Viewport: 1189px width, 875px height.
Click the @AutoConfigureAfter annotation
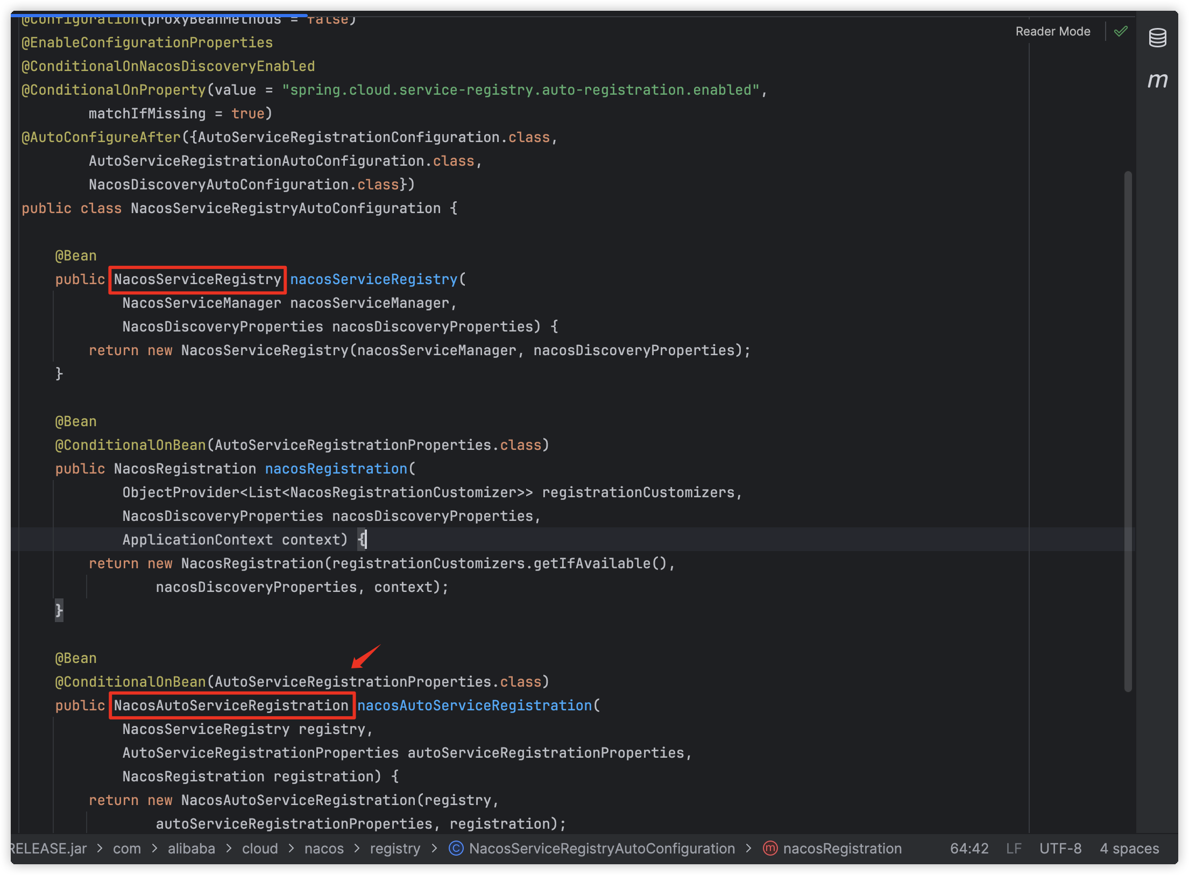pyautogui.click(x=101, y=137)
